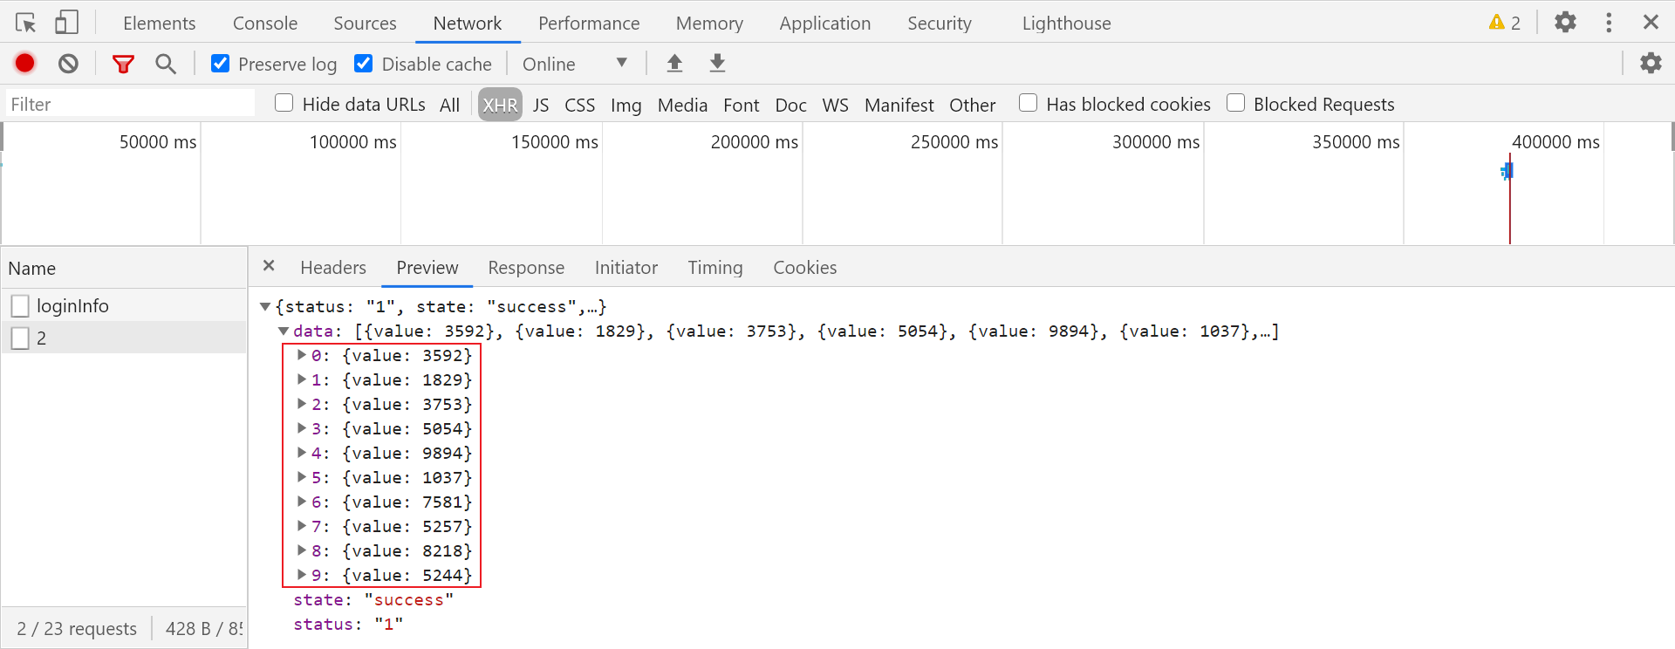Switch to the Security tab
This screenshot has height=649, width=1675.
[940, 24]
